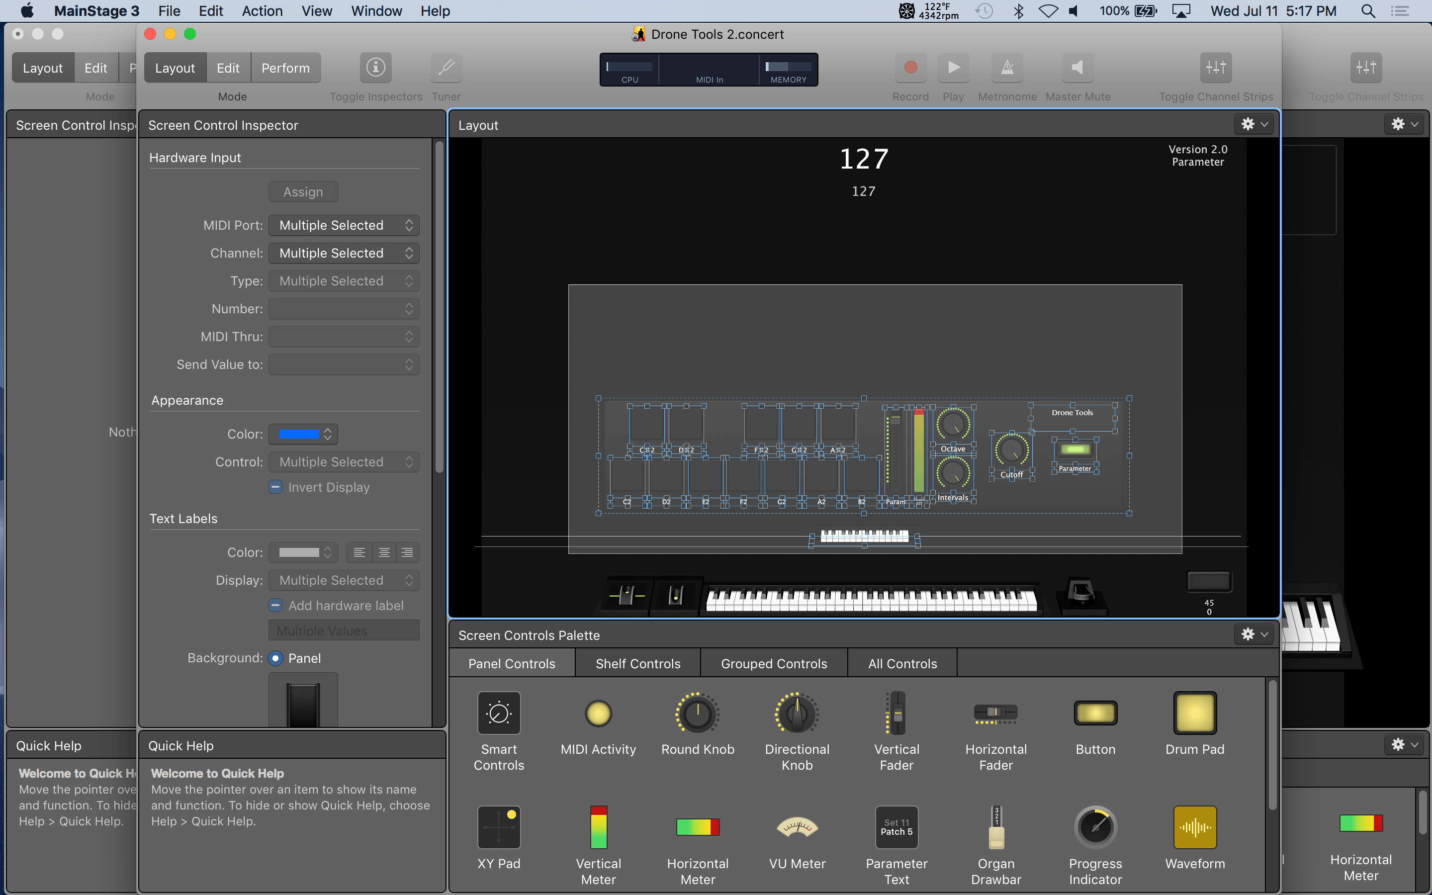1432x895 pixels.
Task: Open the Wi-Fi status menu
Action: [1048, 11]
